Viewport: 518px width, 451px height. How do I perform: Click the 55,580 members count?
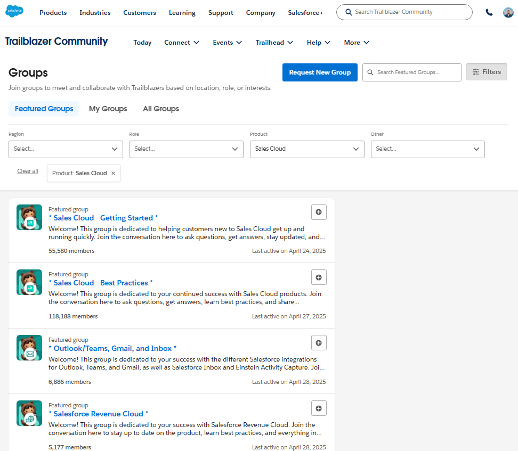pos(71,251)
